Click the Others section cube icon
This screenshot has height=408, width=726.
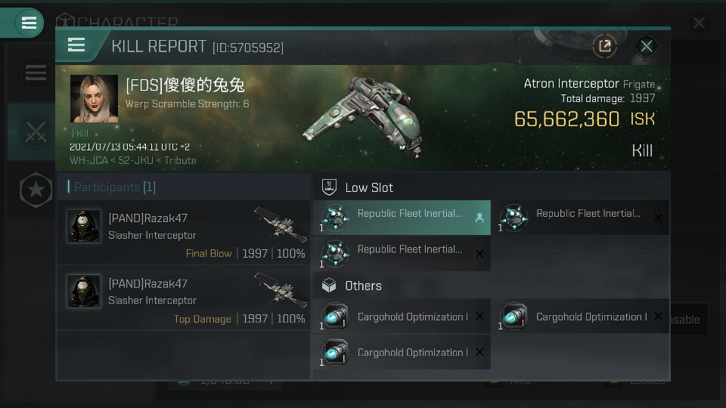click(x=329, y=286)
